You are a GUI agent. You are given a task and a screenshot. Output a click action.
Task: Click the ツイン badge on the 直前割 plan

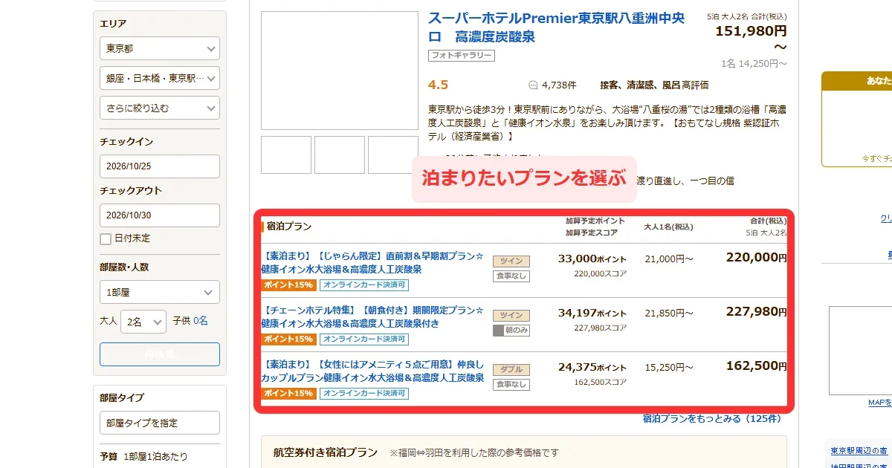[511, 261]
